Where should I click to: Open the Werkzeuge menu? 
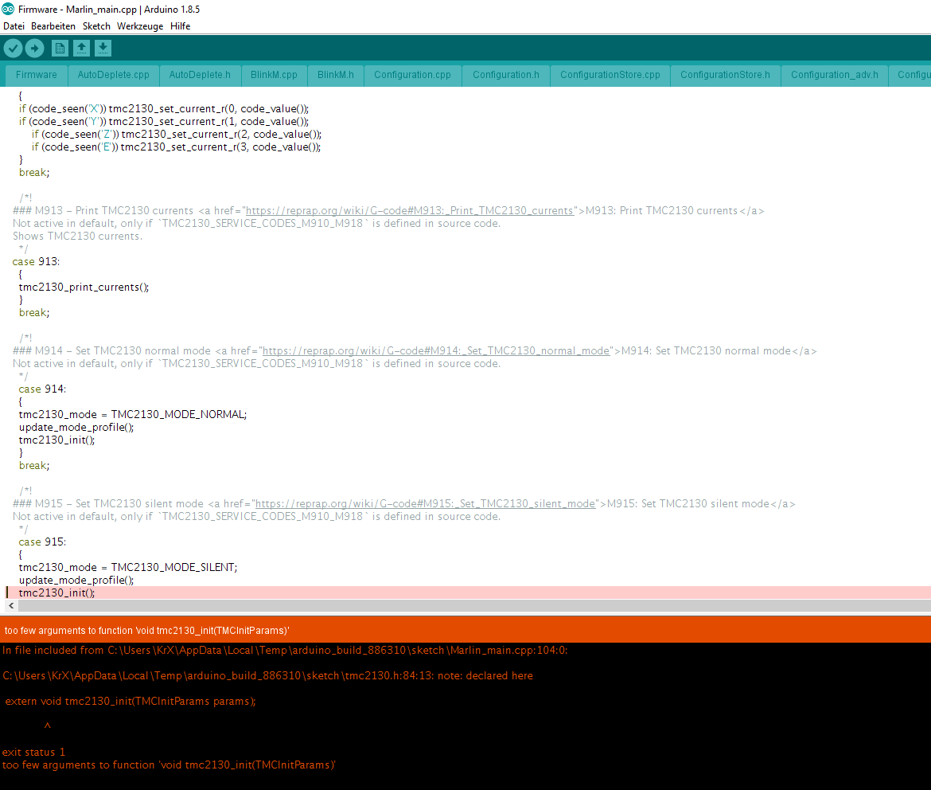pos(139,25)
